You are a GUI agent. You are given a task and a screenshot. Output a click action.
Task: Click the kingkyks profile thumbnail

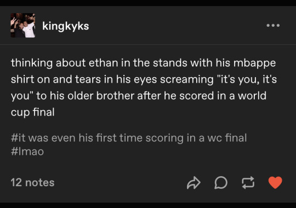[23, 26]
